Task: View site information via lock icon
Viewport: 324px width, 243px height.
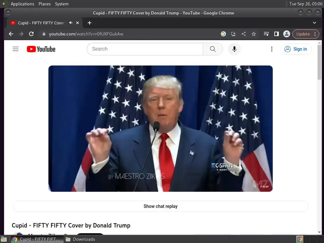Action: (x=44, y=34)
